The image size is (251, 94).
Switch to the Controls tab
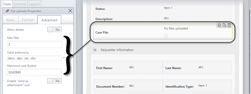click(20, 4)
